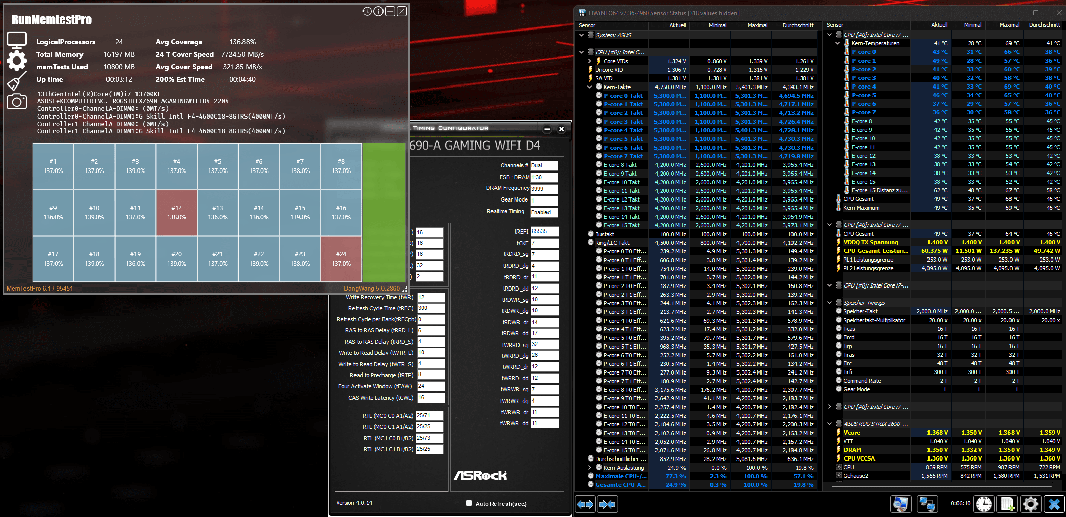The image size is (1066, 517).
Task: Open HWiNFO remote network computers icon
Action: click(926, 504)
